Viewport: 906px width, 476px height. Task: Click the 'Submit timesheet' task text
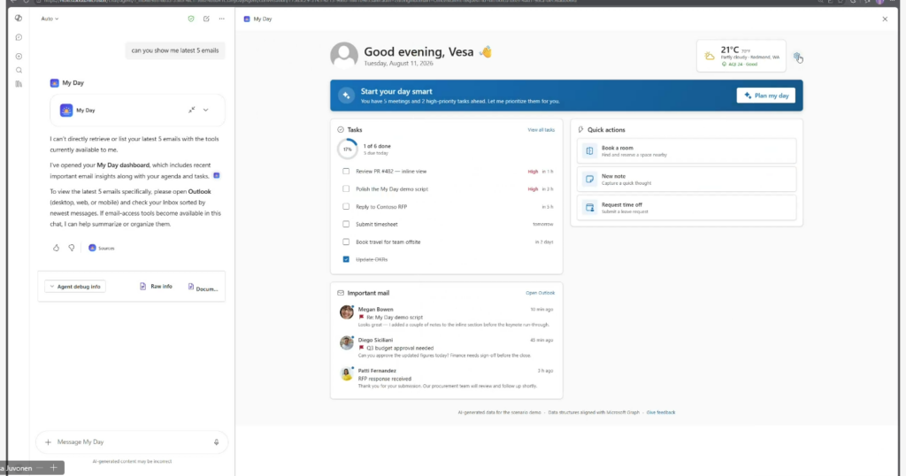pos(377,224)
